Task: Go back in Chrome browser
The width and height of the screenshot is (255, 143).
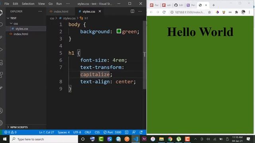Action: pos(151,12)
